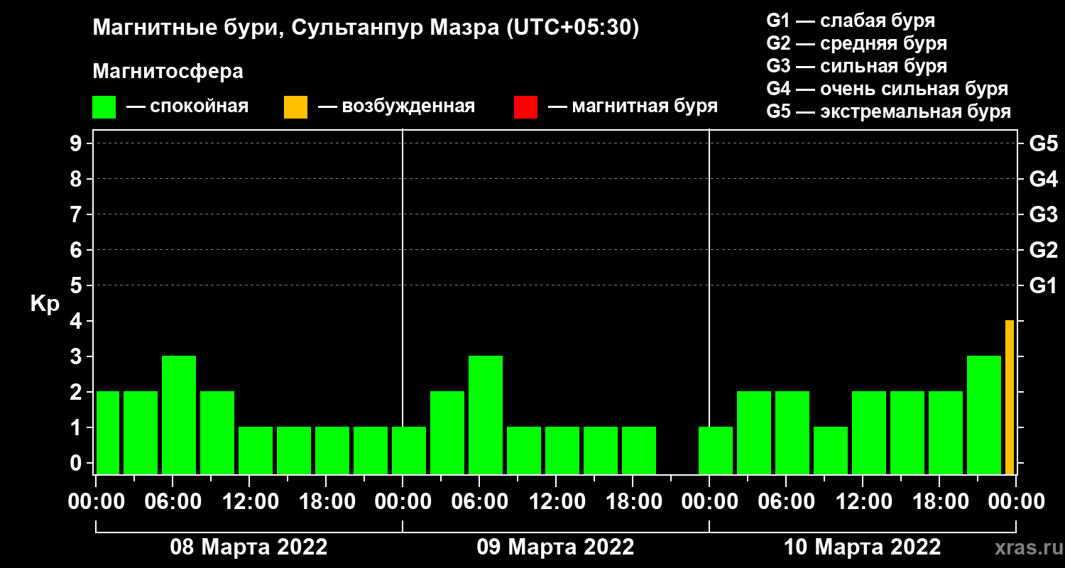
Task: Click the G5 label on right axis
Action: point(1043,143)
